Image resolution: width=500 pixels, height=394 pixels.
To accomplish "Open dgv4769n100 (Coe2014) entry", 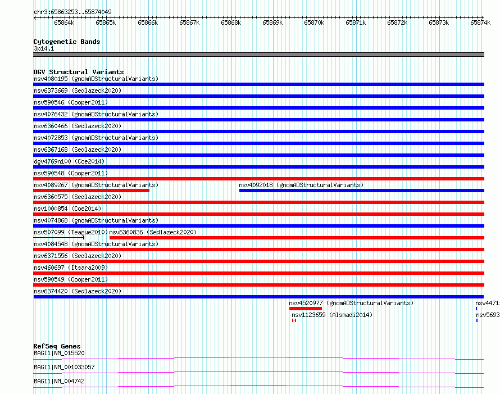I will (69, 161).
